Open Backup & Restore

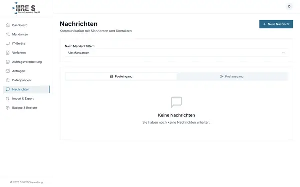tap(26, 108)
